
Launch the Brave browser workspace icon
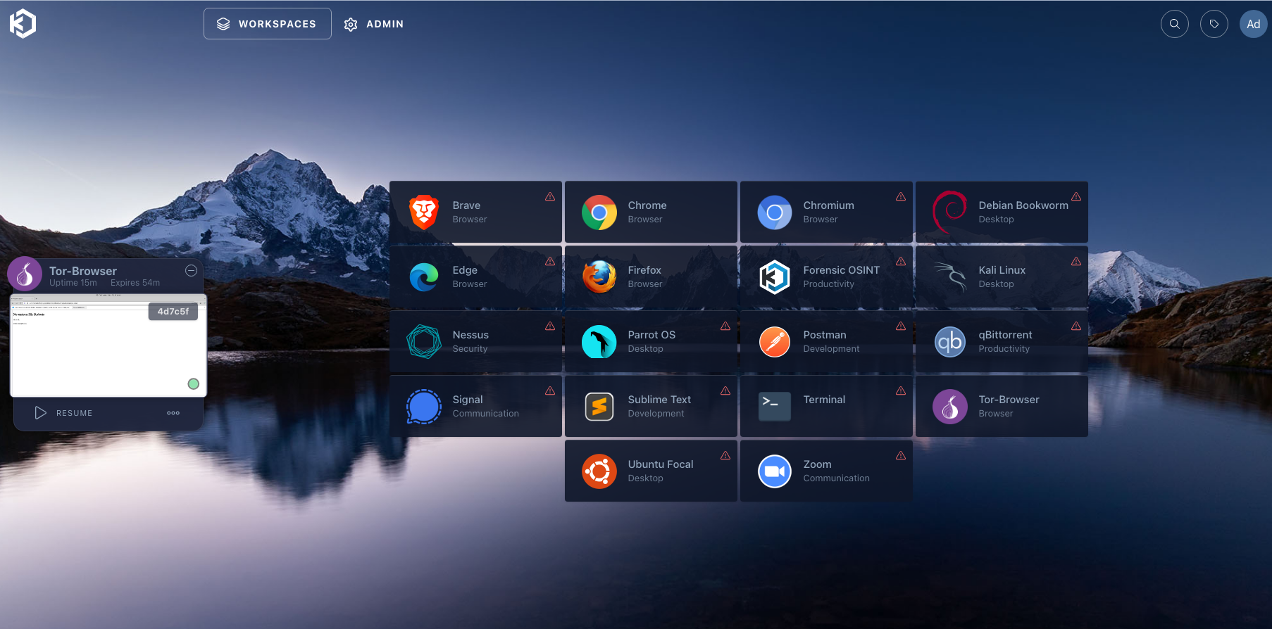tap(424, 212)
